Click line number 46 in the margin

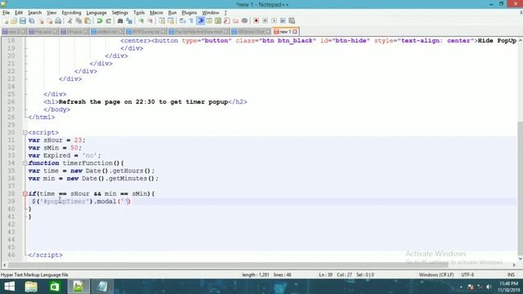11,255
